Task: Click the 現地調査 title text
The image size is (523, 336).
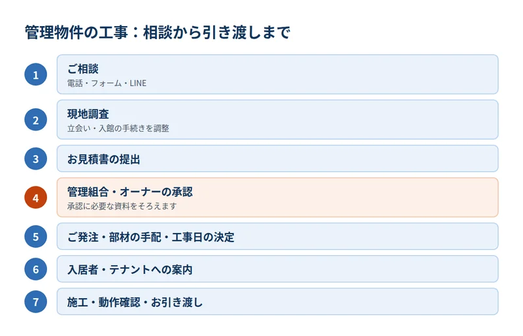Action: pos(88,114)
